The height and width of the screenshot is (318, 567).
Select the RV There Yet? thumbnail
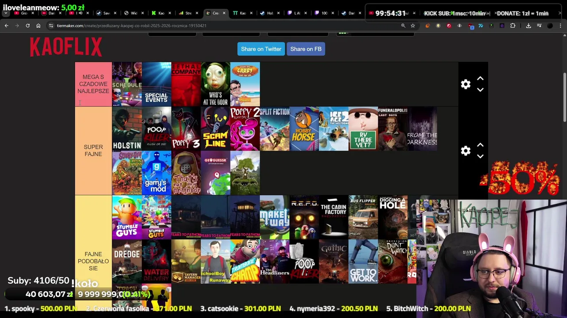[363, 129]
